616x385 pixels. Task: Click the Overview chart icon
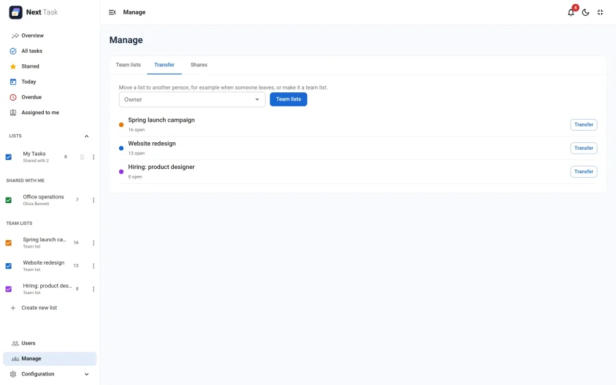pyautogui.click(x=15, y=36)
